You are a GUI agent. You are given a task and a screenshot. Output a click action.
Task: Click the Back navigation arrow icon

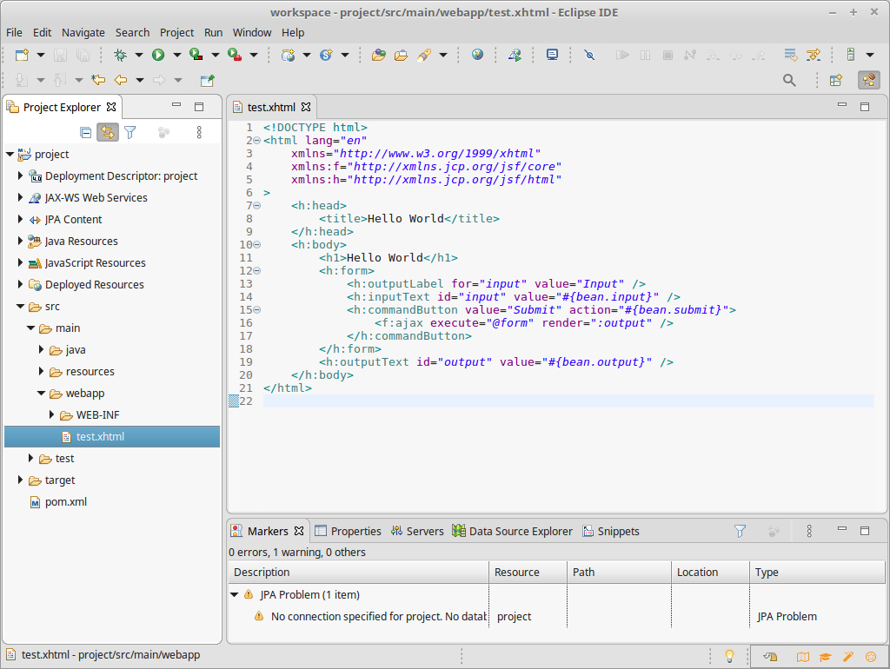(x=119, y=79)
